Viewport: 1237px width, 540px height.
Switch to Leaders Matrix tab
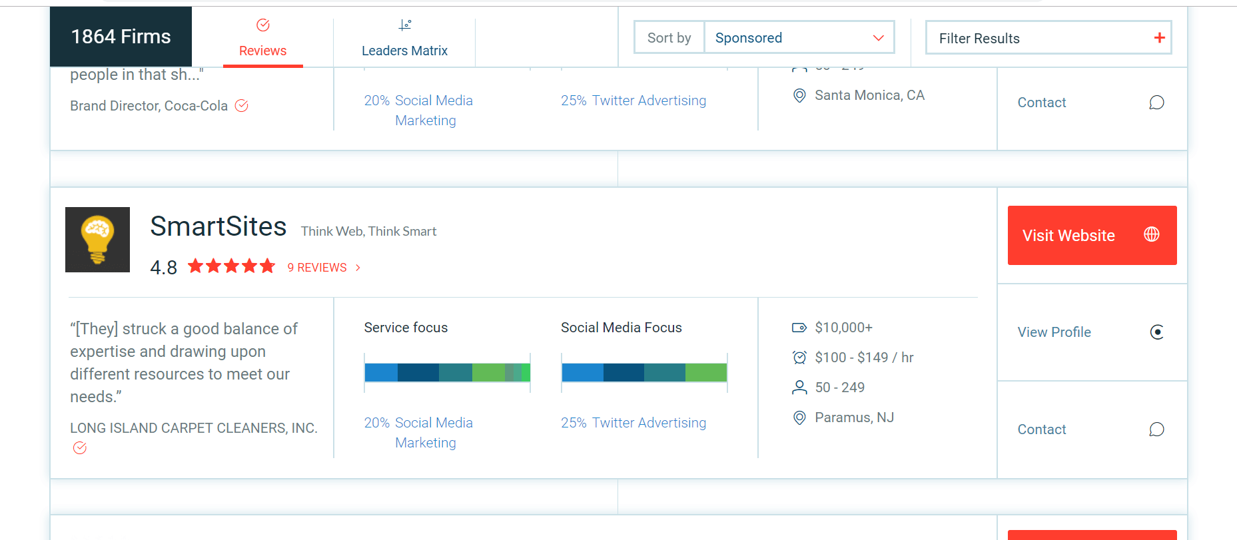point(404,38)
